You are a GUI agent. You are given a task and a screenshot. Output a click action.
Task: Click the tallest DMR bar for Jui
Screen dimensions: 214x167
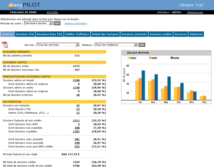[x=143, y=85]
